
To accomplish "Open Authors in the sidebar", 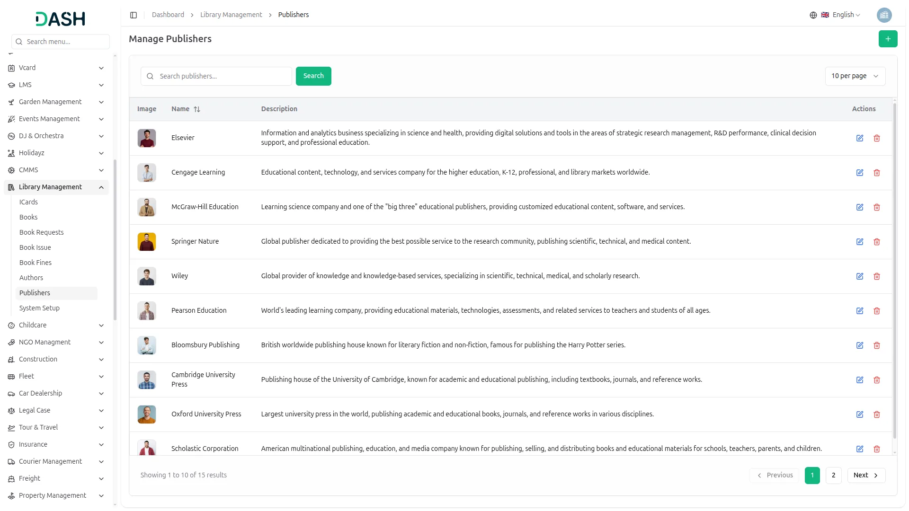I will point(31,278).
